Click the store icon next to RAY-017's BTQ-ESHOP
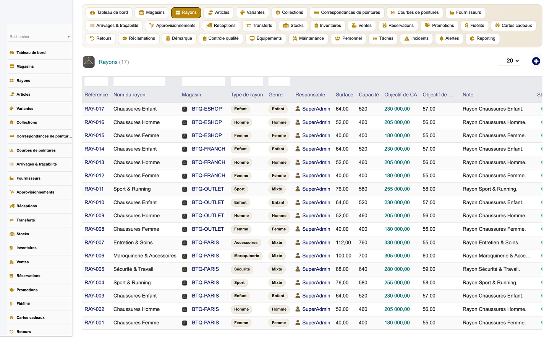 click(185, 109)
